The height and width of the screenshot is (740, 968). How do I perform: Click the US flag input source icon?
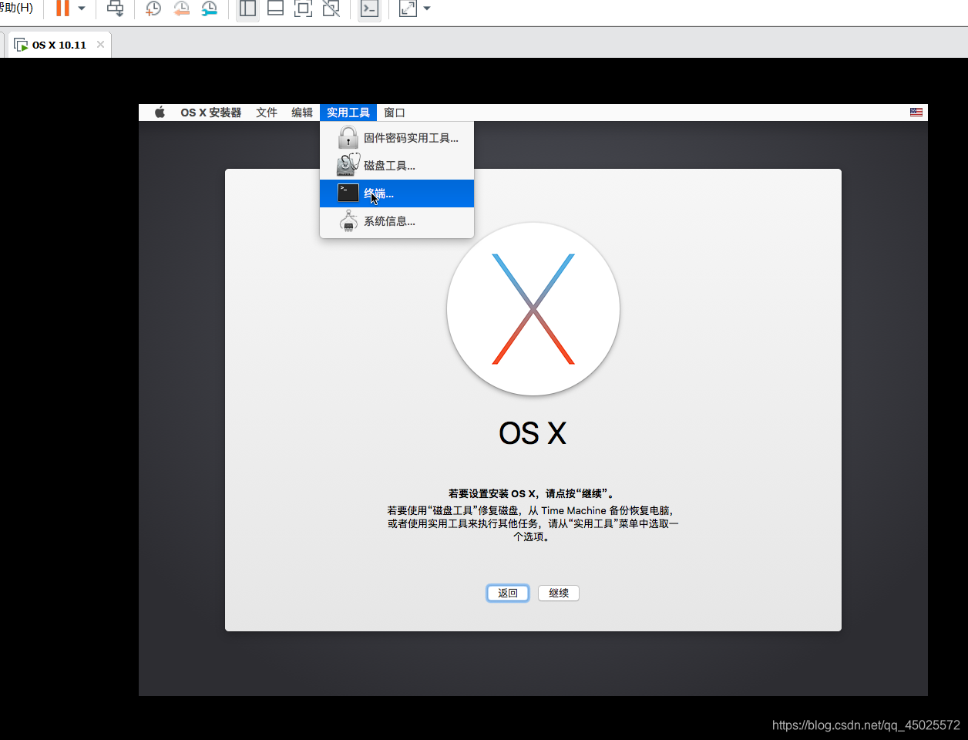tap(916, 113)
